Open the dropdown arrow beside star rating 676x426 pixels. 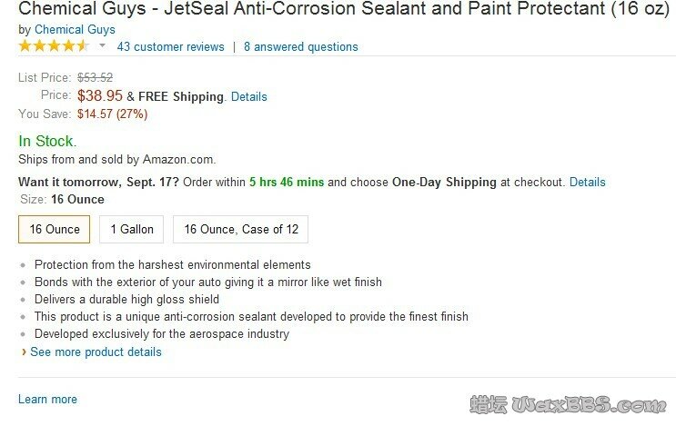pyautogui.click(x=102, y=46)
